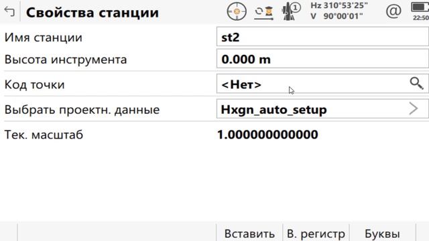
Task: Open the instrument face status icon
Action: (292, 11)
